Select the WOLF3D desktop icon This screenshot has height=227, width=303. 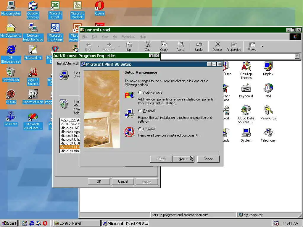[x=11, y=119]
